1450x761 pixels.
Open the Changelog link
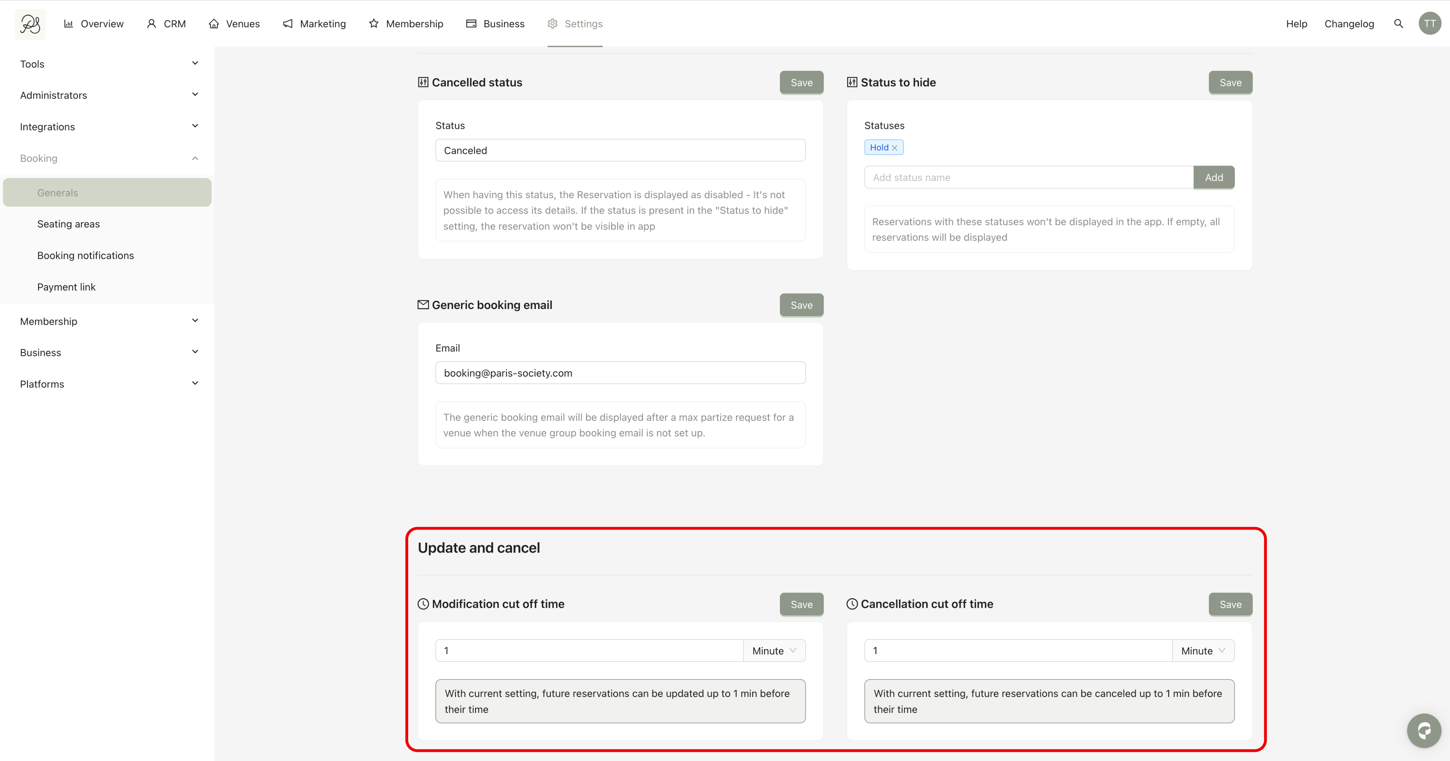pyautogui.click(x=1349, y=24)
